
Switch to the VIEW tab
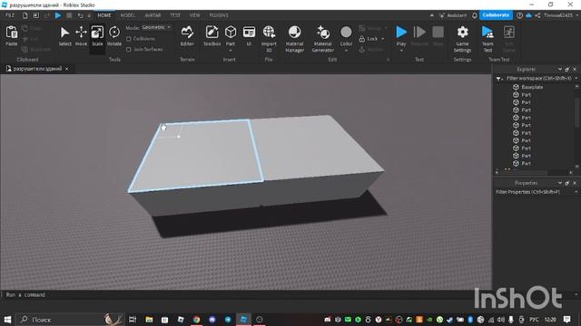194,15
